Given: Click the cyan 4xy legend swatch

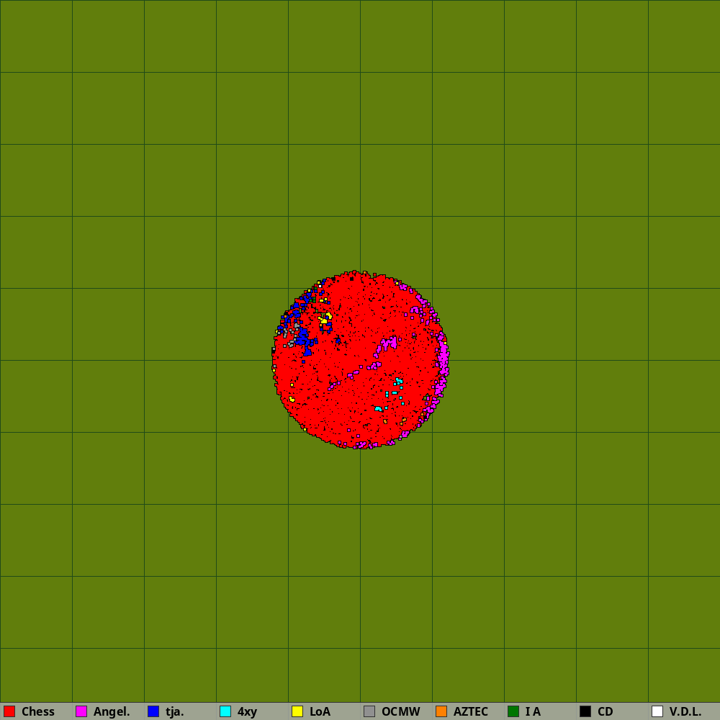Looking at the screenshot, I should pyautogui.click(x=225, y=711).
